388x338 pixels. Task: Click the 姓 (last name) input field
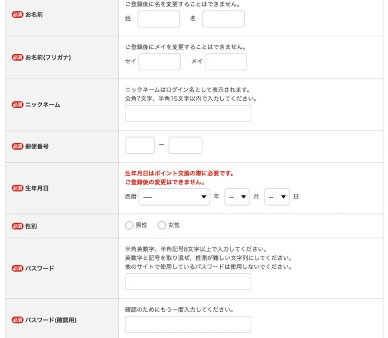[159, 19]
